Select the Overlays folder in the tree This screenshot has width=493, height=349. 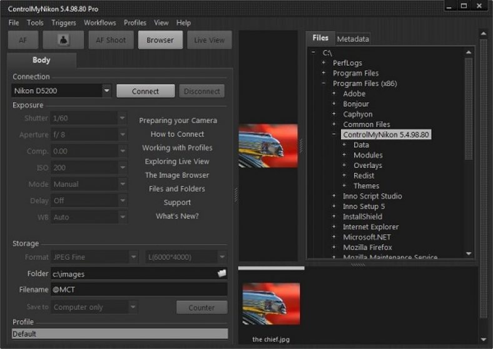[367, 165]
